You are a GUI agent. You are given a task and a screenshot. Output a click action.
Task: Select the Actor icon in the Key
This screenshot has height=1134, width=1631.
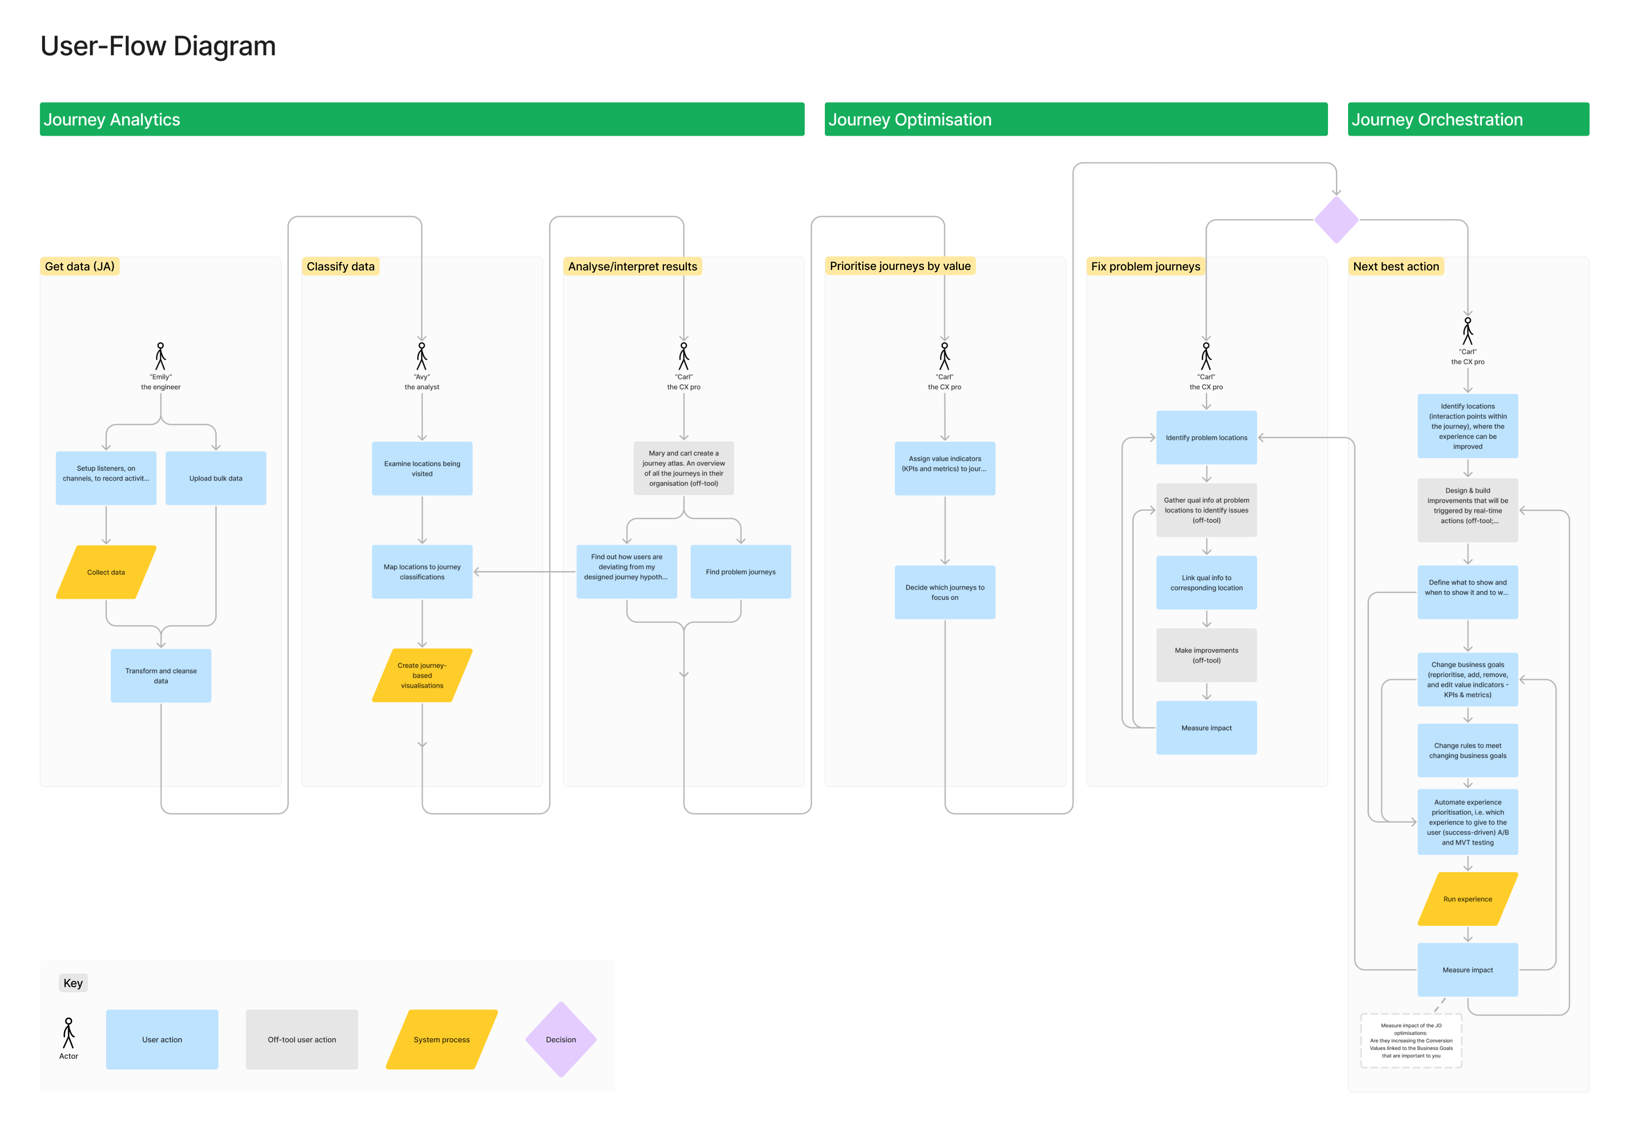pos(68,1032)
